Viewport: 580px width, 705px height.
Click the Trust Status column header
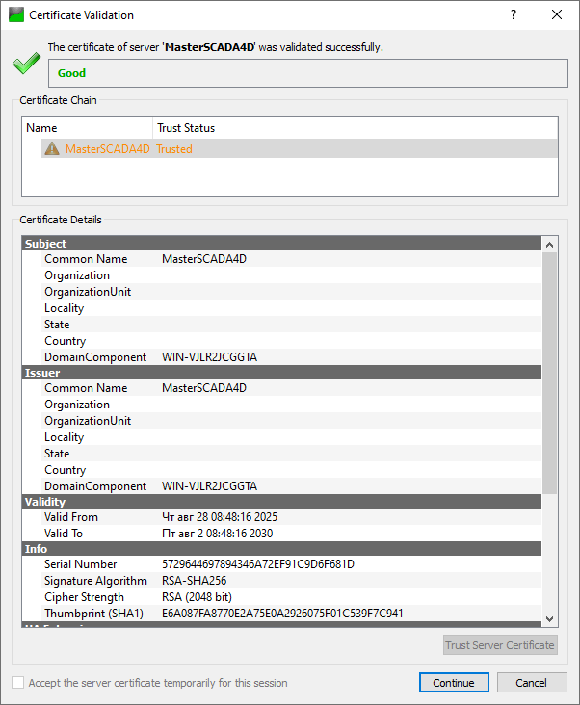coord(186,128)
